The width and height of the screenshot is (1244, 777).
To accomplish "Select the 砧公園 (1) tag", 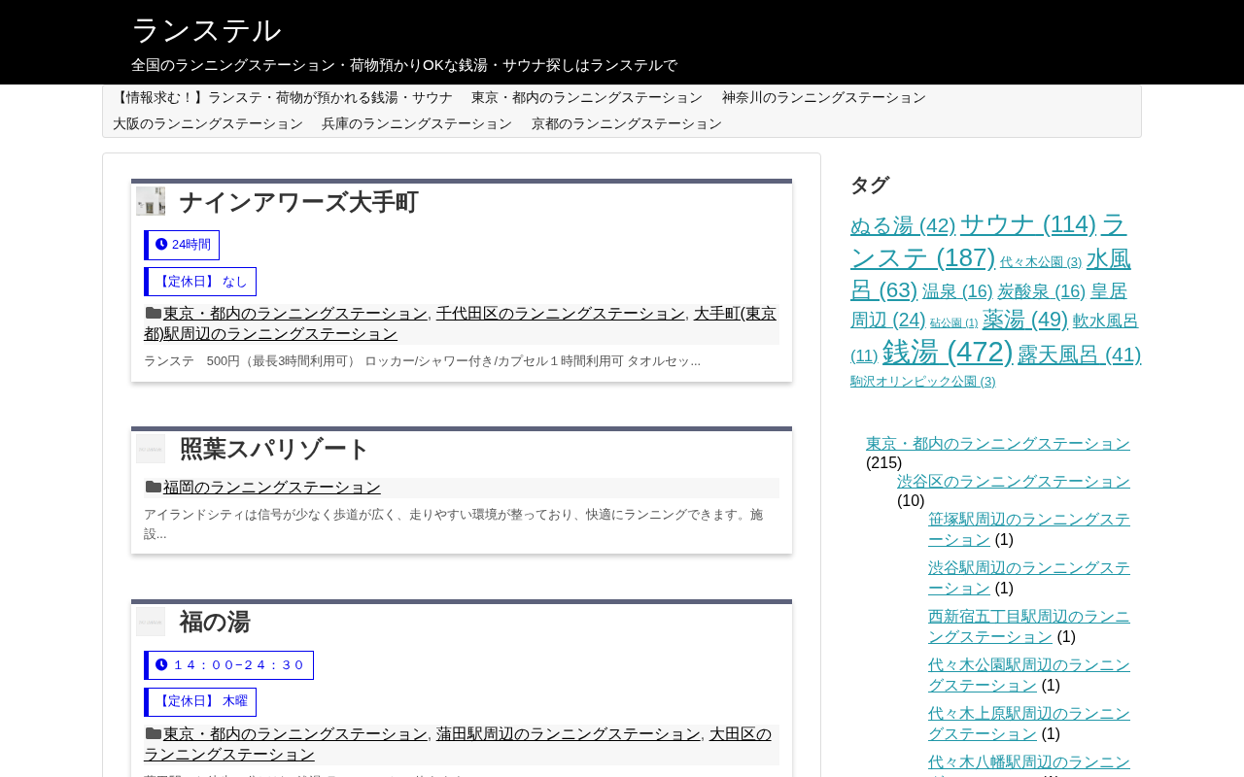I will (954, 323).
